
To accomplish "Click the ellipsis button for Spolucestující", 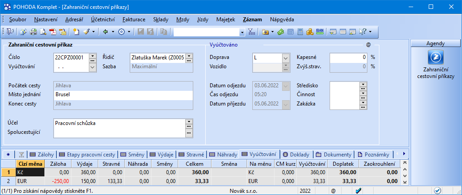I will [189, 133].
